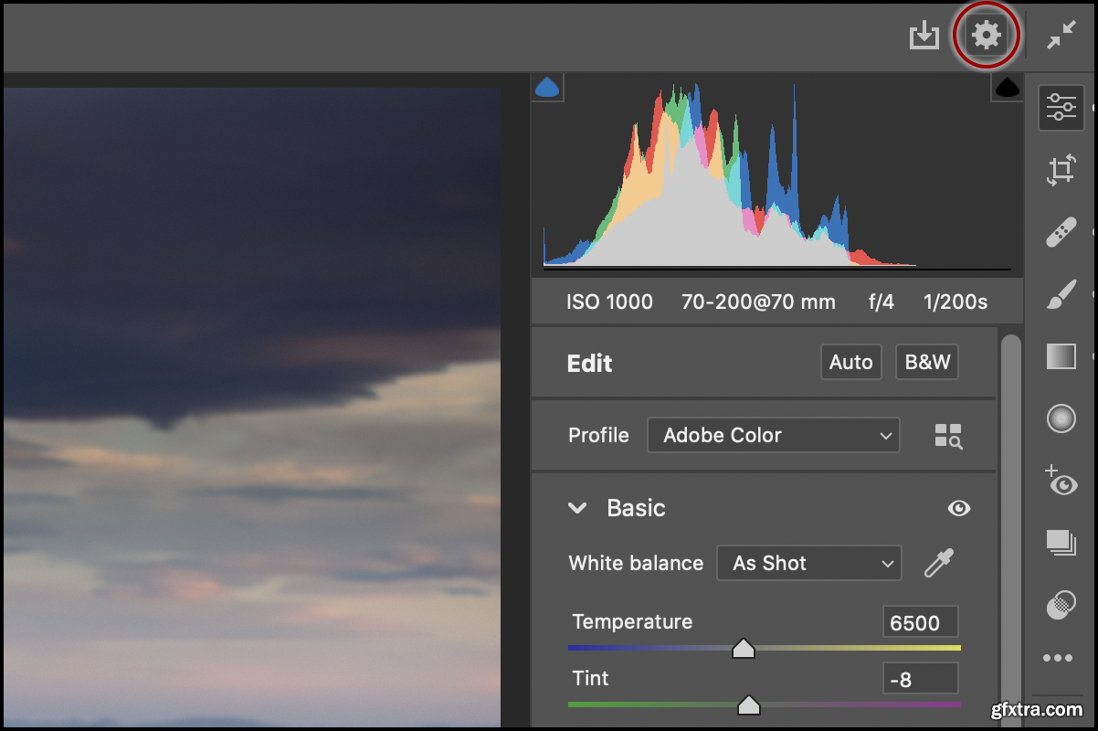Collapse the Basic panel section
1098x731 pixels.
(x=577, y=509)
